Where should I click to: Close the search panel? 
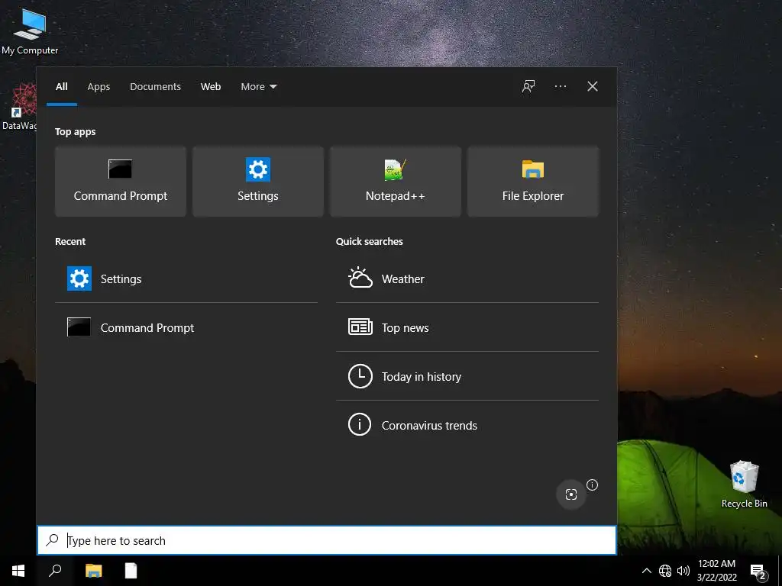click(592, 86)
